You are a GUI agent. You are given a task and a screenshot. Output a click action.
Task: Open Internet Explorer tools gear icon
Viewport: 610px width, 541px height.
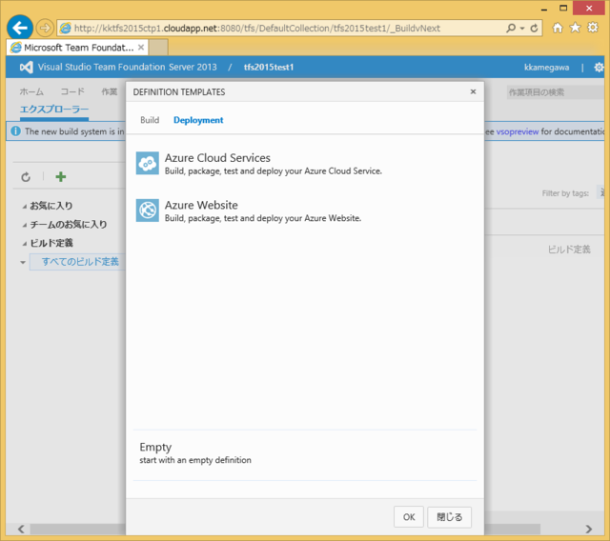click(x=593, y=28)
